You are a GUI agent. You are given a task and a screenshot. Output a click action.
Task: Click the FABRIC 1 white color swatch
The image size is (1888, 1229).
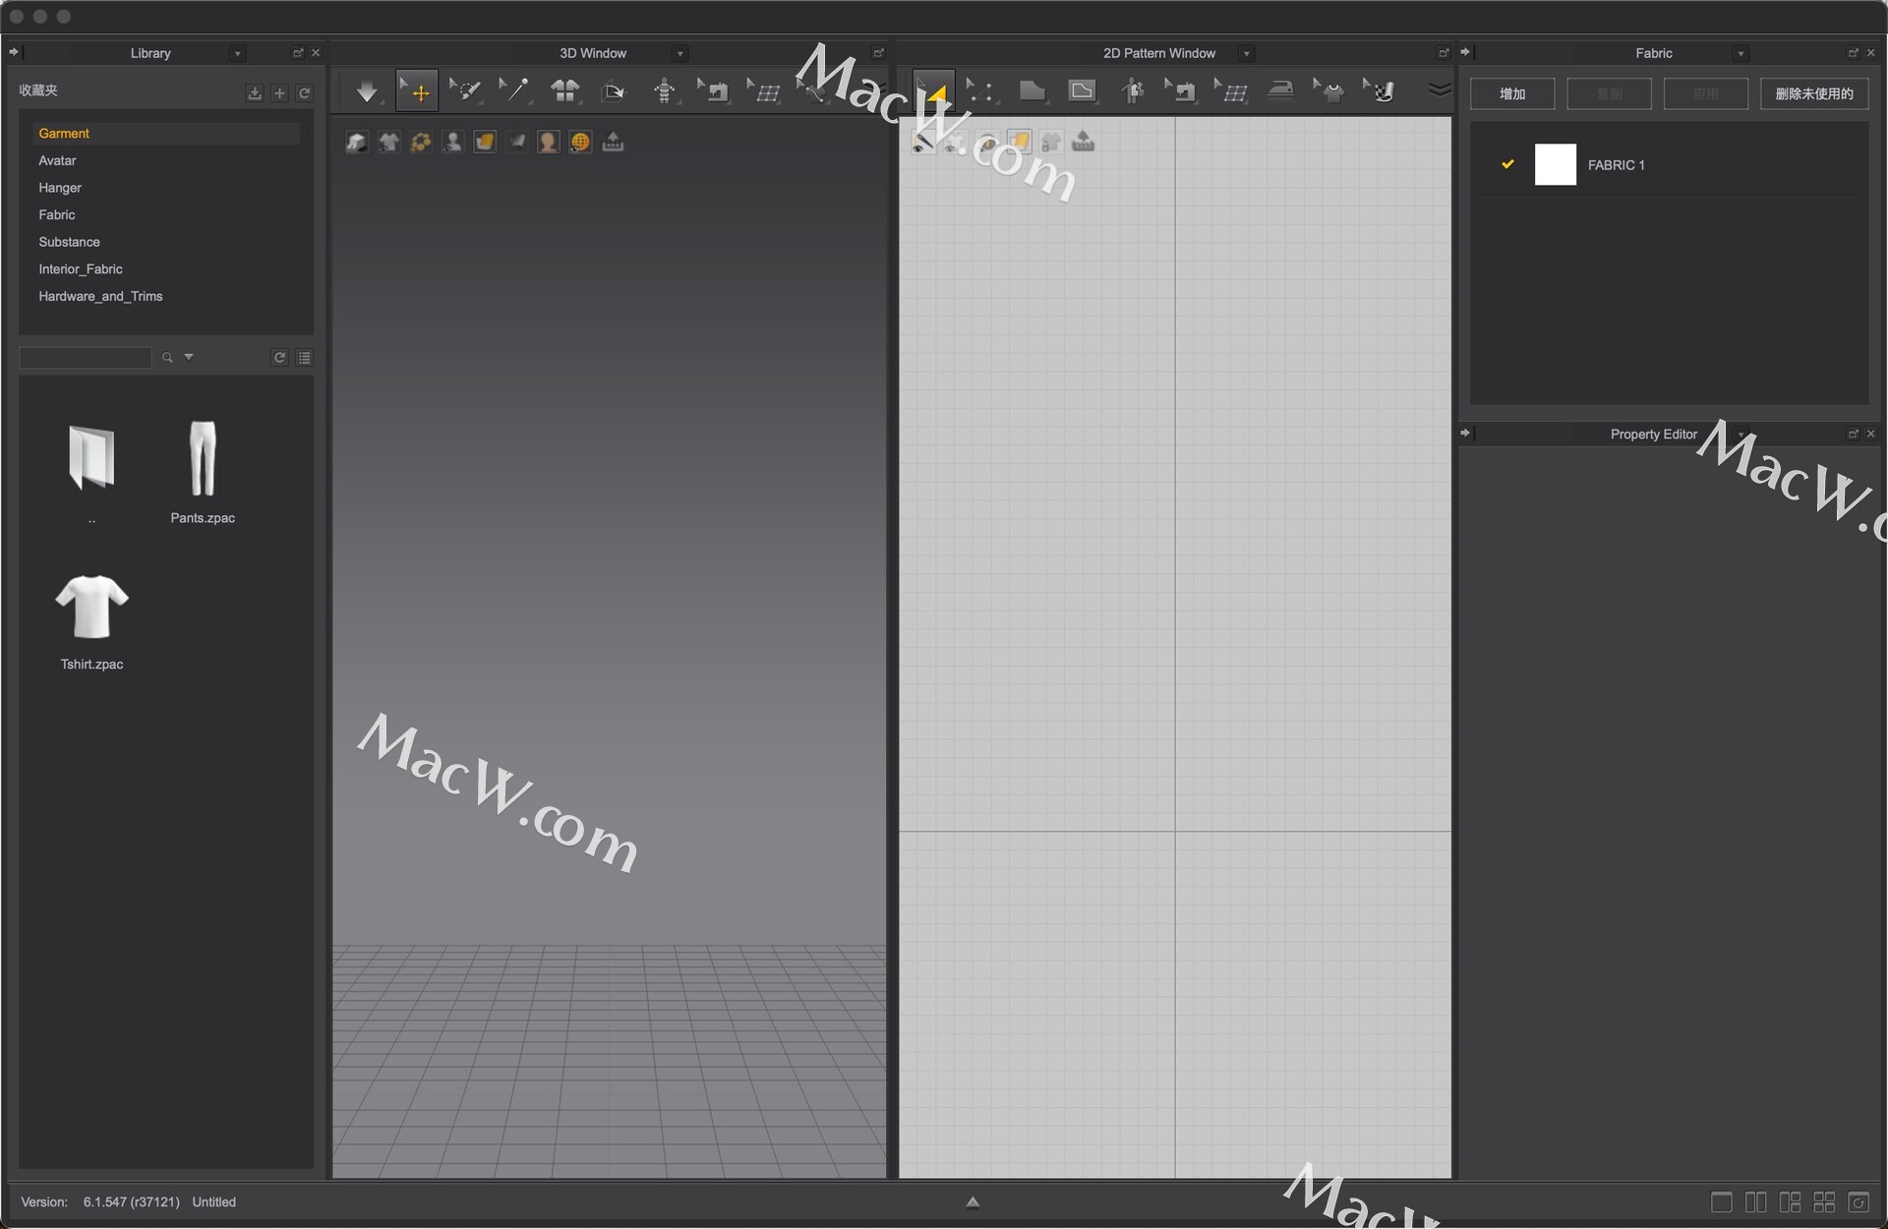click(1555, 164)
